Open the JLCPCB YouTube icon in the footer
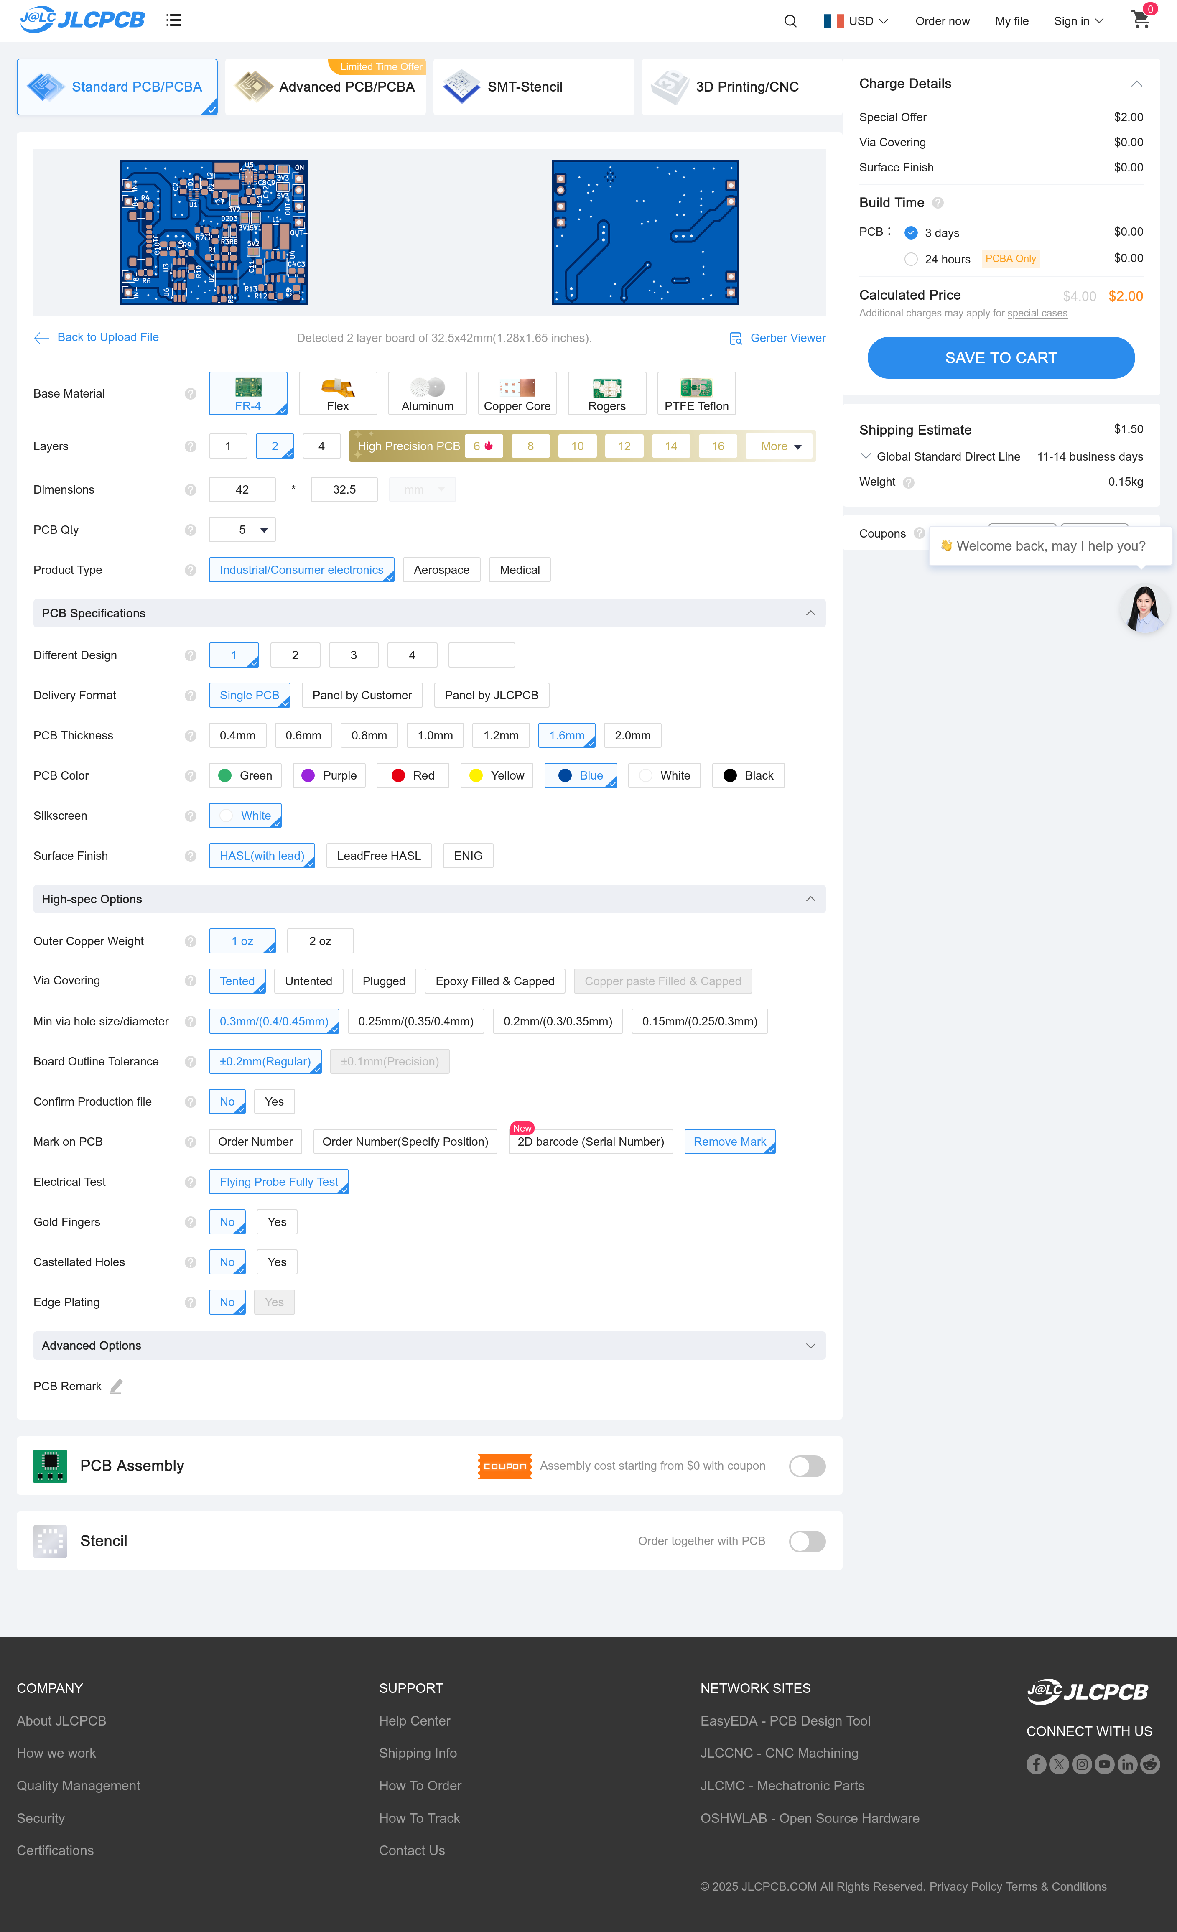This screenshot has width=1177, height=1932. (1104, 1764)
